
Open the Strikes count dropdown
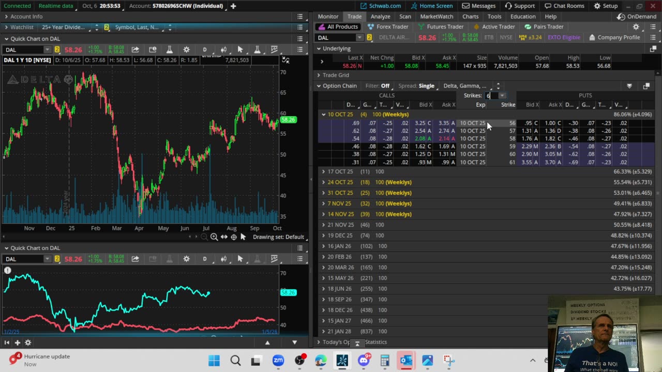tap(502, 96)
